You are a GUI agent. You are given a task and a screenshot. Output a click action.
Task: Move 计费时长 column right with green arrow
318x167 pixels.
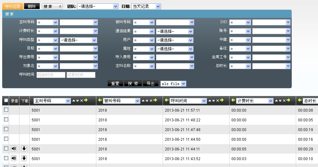[x=288, y=100]
